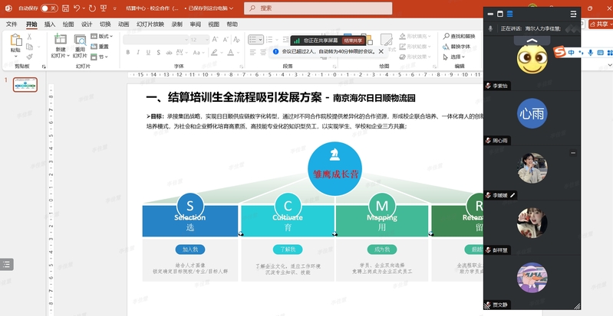
Task: Click the Redo/Repeat icon
Action: tap(92, 8)
